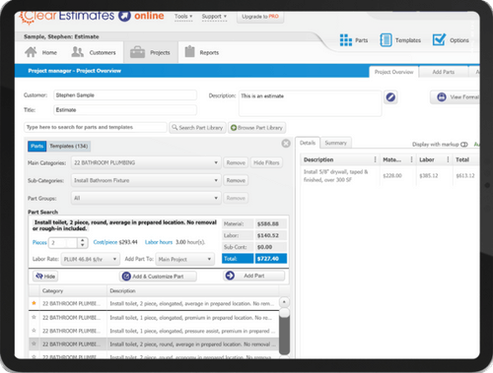Close the part search panel
The width and height of the screenshot is (493, 373).
point(286,144)
